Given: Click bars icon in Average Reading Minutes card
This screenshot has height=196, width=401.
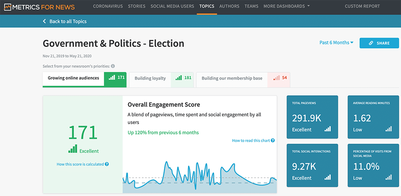Looking at the screenshot, I should click(388, 129).
